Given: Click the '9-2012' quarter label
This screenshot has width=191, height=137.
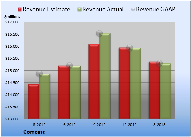Looking at the screenshot, I should point(99,125).
